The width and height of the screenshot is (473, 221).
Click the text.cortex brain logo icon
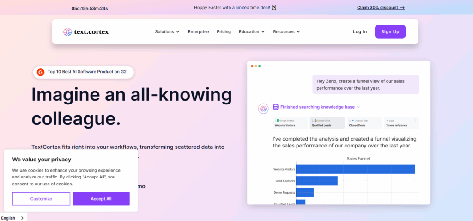point(67,32)
